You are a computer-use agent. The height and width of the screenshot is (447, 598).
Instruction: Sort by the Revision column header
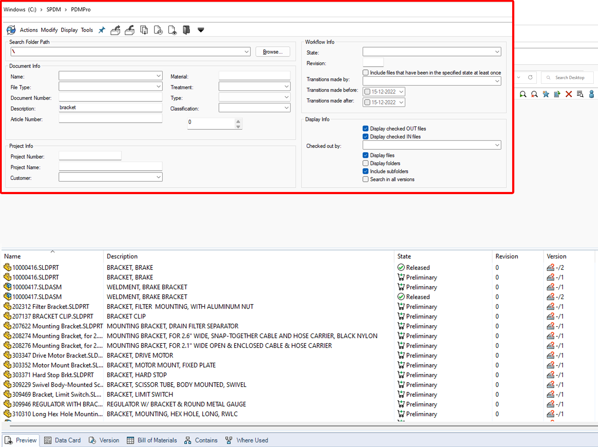(507, 256)
